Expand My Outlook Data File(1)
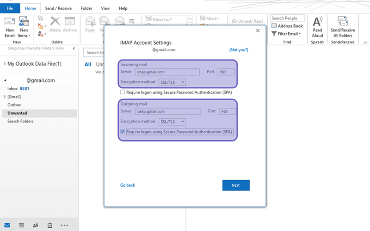 [5, 64]
